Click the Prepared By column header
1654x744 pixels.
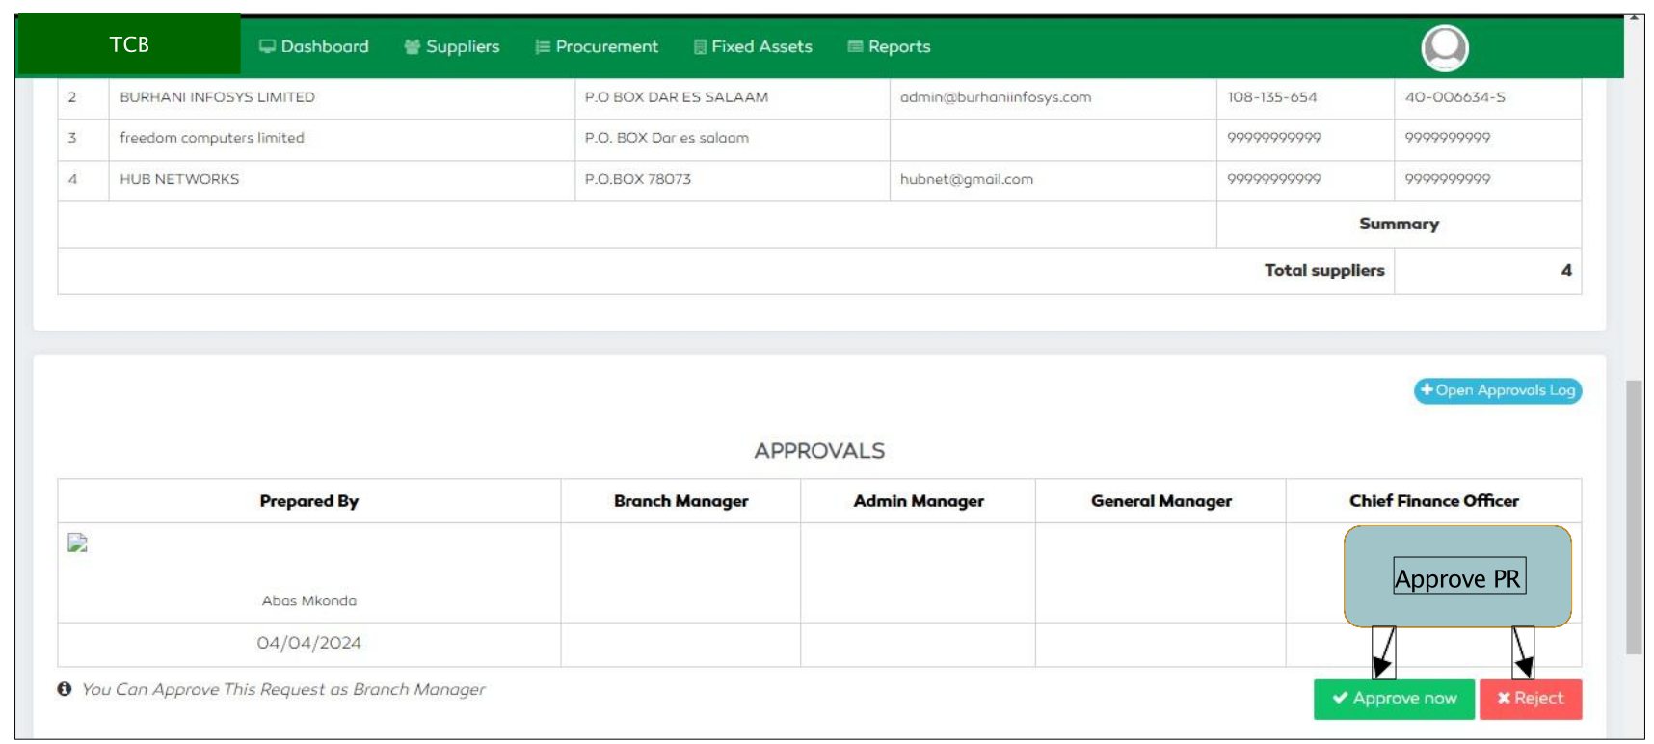[308, 501]
